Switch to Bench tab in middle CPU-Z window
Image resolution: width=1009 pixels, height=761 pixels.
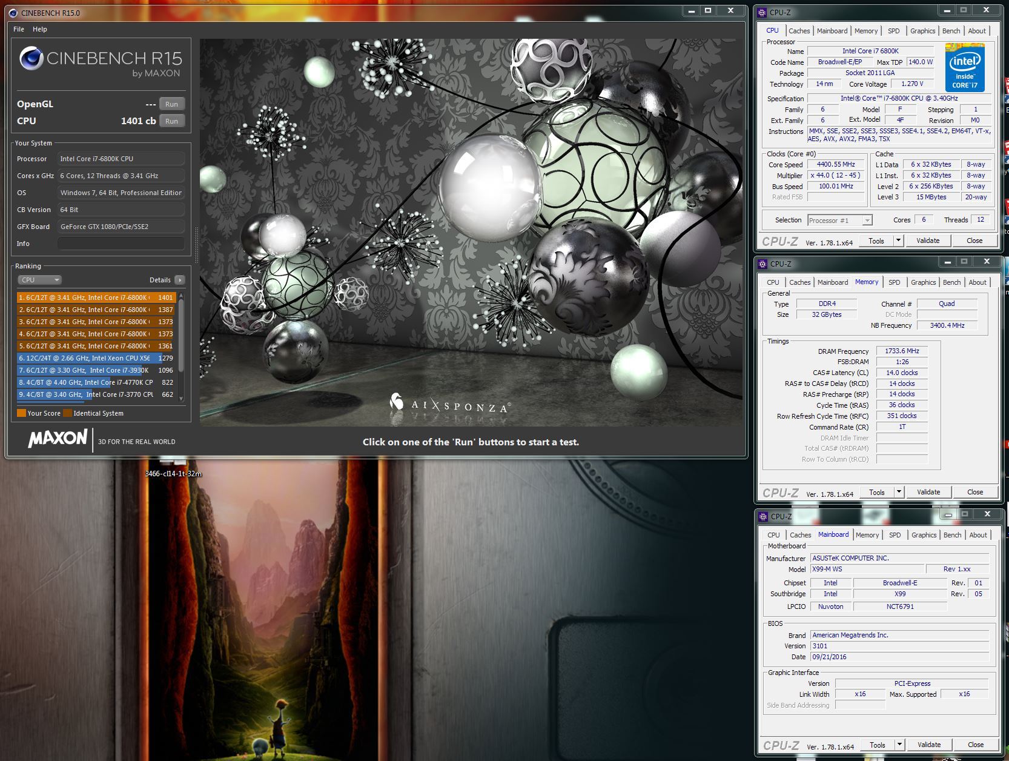tap(951, 282)
